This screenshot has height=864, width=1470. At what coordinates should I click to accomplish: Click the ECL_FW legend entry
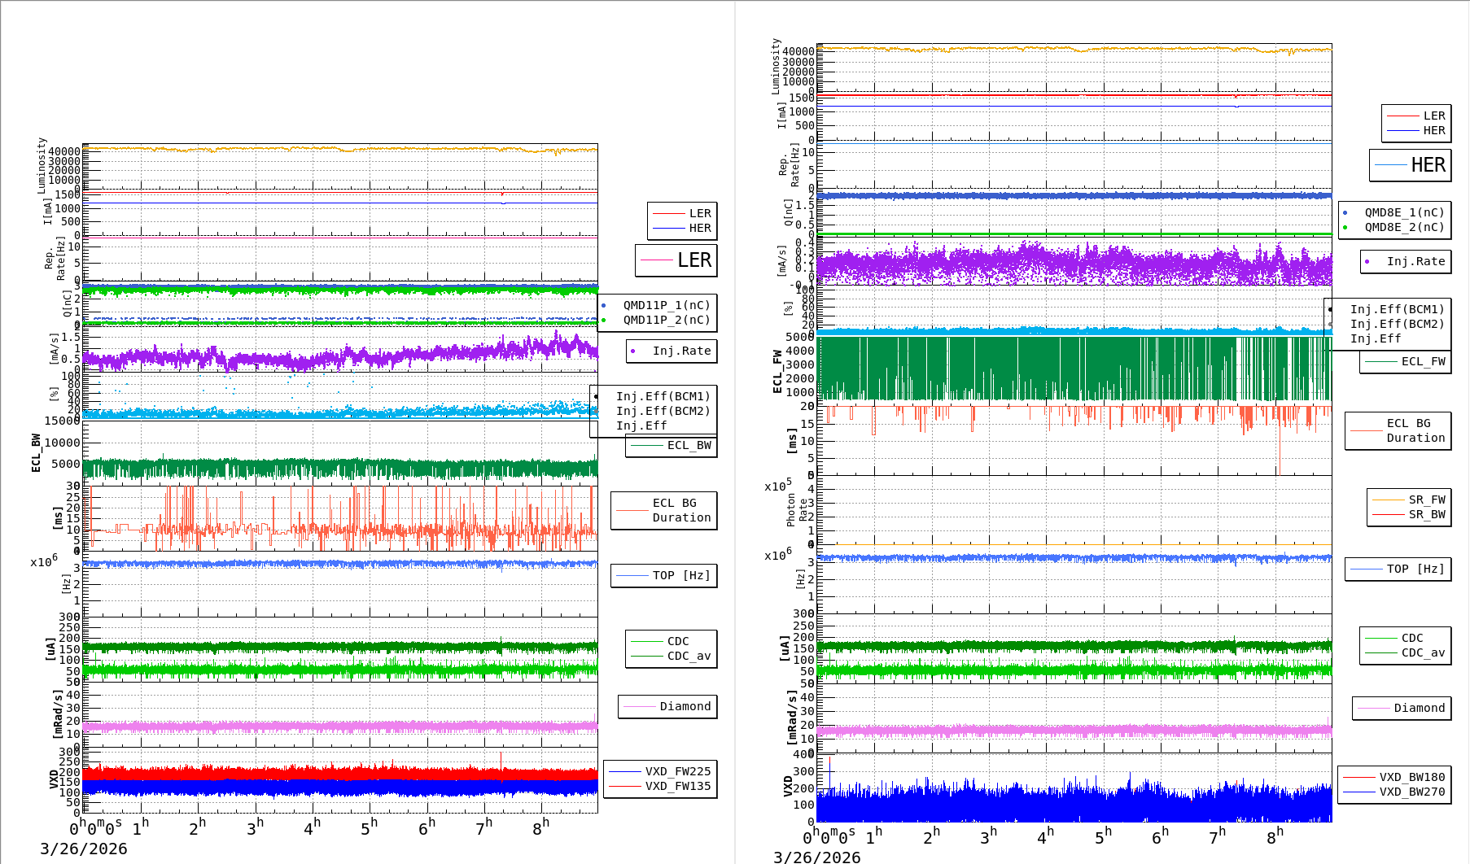pyautogui.click(x=1422, y=362)
